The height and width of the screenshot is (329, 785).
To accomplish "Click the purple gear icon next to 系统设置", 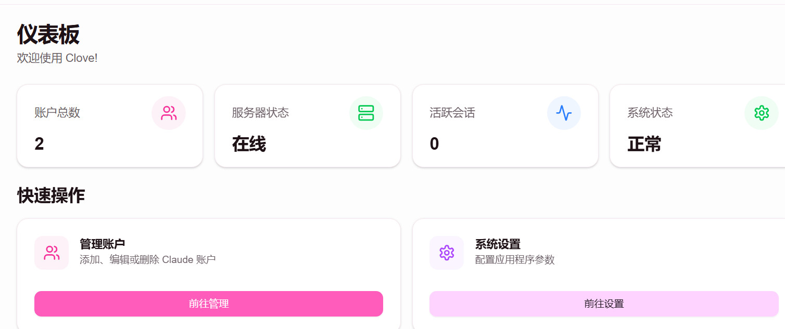I will click(447, 253).
